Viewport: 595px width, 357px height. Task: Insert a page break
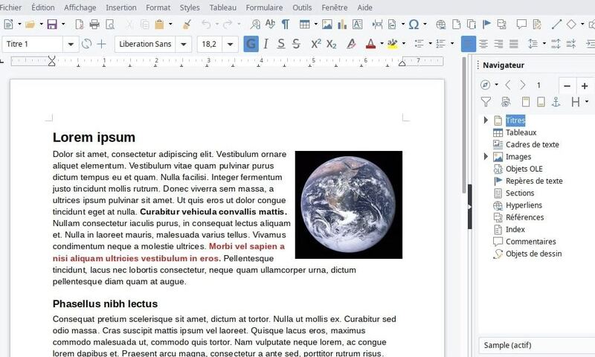[377, 25]
